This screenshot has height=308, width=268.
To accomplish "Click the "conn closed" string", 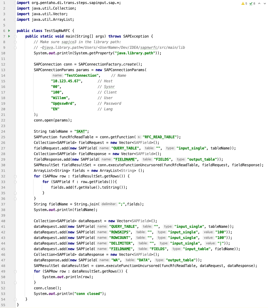I will (x=88, y=294).
